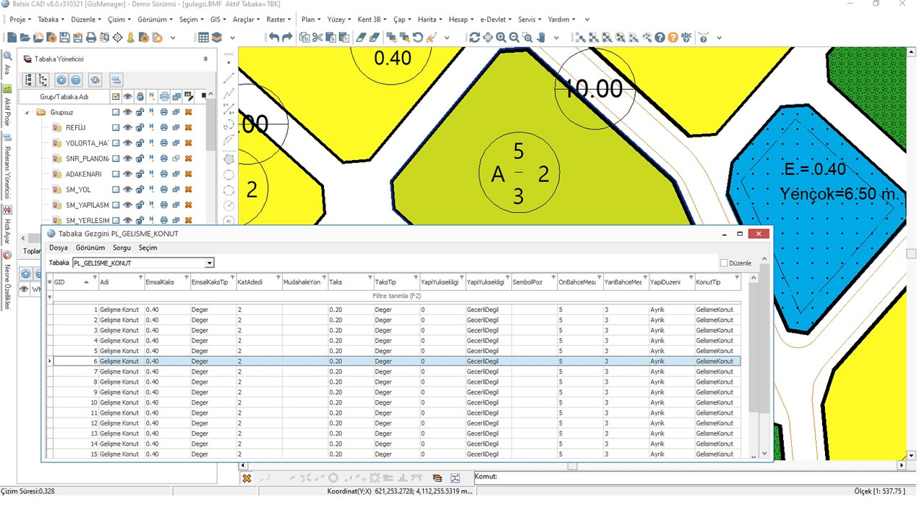Toggle visibility eye for SM_YOL layer
This screenshot has height=508, width=922.
[127, 190]
